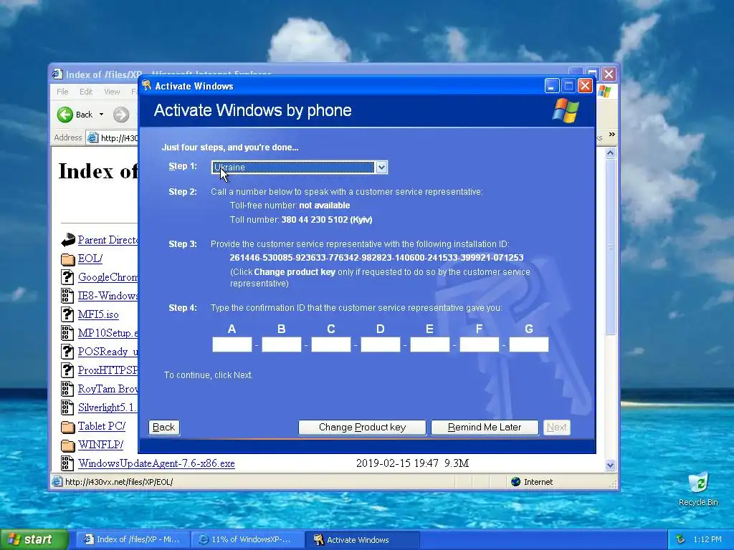Focus confirmation ID field C
Viewport: 734px width, 550px height.
coord(331,344)
